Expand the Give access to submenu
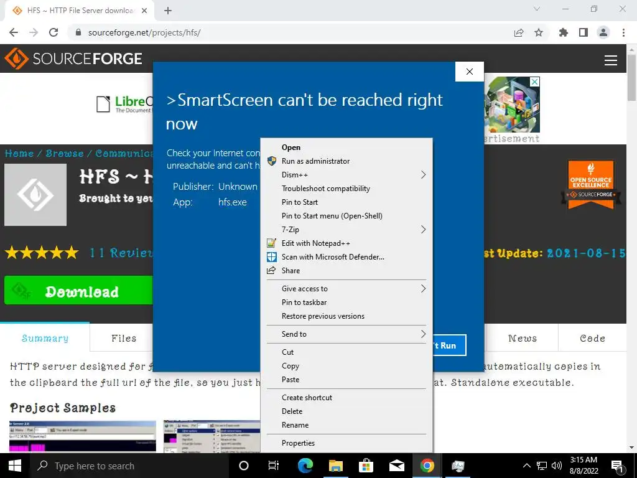The height and width of the screenshot is (478, 637). [346, 289]
